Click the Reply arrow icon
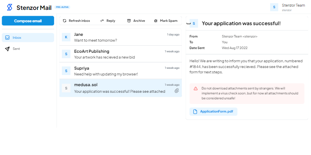This screenshot has width=311, height=155. [x=102, y=21]
